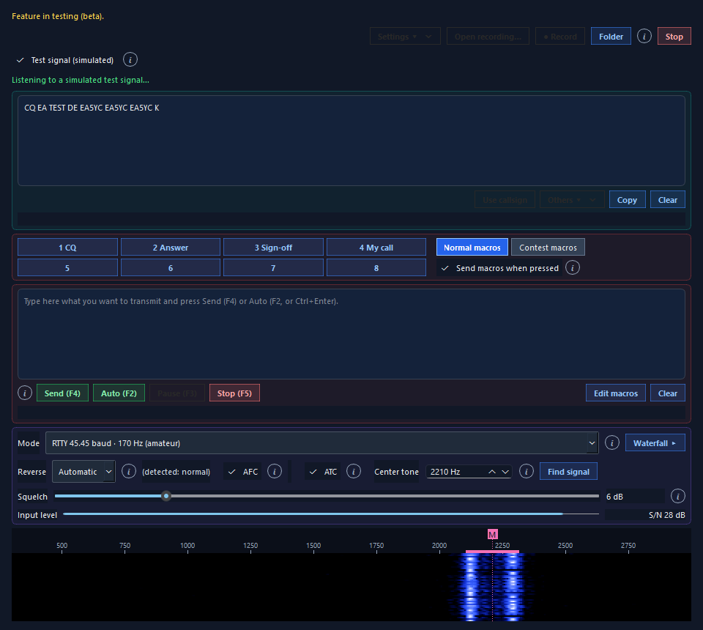Click the 4 My call macro button
This screenshot has width=703, height=630.
pos(376,248)
